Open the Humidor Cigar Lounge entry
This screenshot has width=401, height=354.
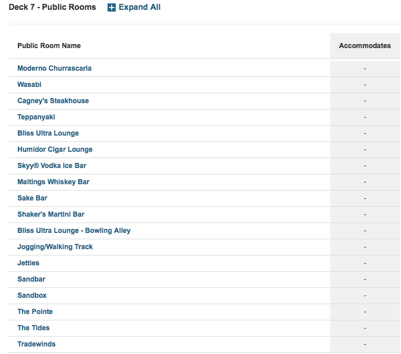tap(55, 149)
